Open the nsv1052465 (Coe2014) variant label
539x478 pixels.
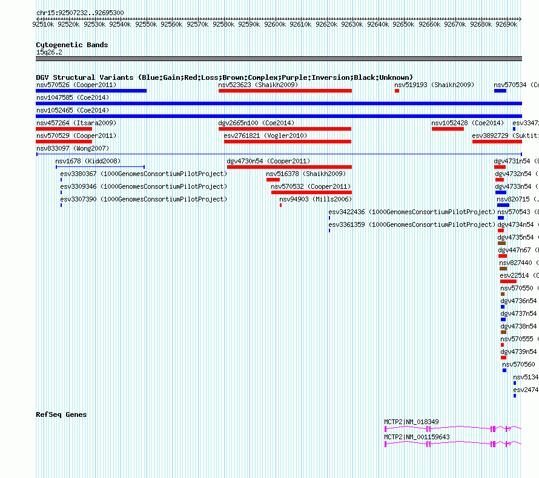(x=73, y=110)
